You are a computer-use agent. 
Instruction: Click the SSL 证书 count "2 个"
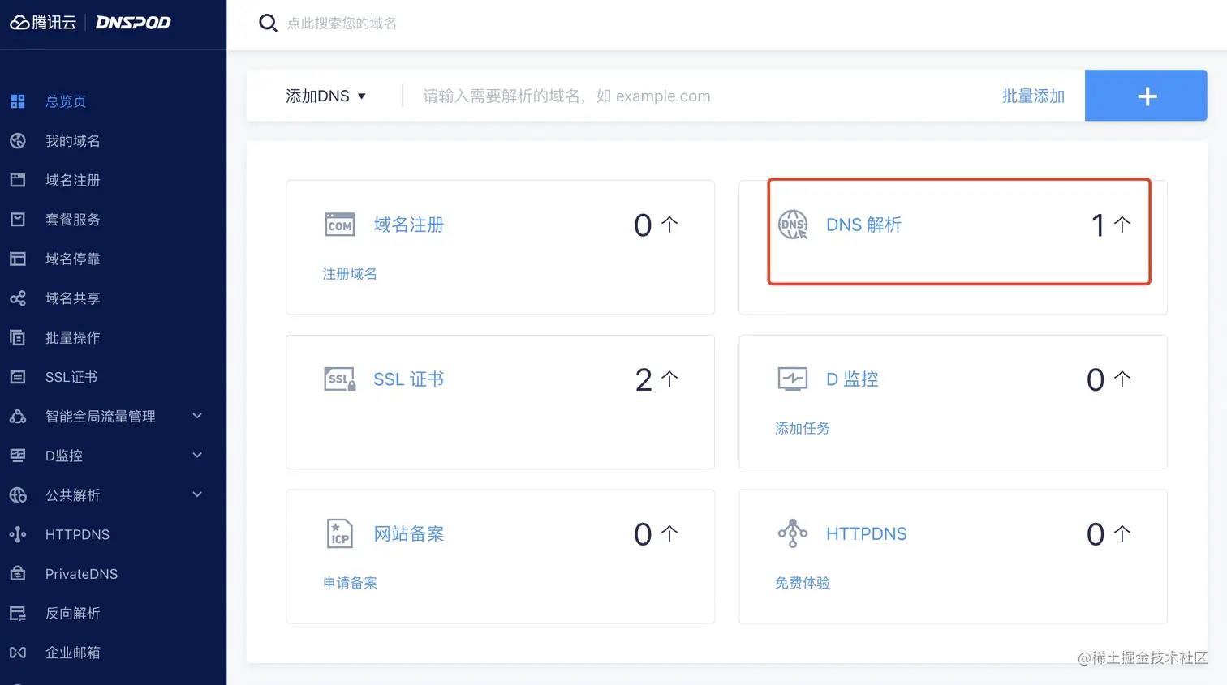pos(657,379)
